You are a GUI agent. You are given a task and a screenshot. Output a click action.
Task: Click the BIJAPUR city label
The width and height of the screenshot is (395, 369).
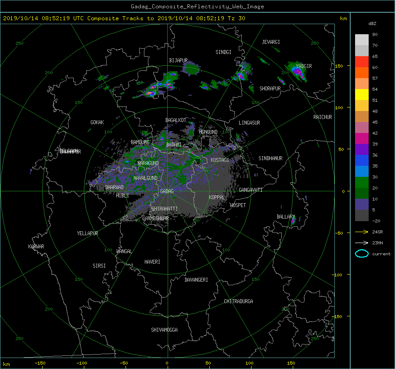coord(178,61)
